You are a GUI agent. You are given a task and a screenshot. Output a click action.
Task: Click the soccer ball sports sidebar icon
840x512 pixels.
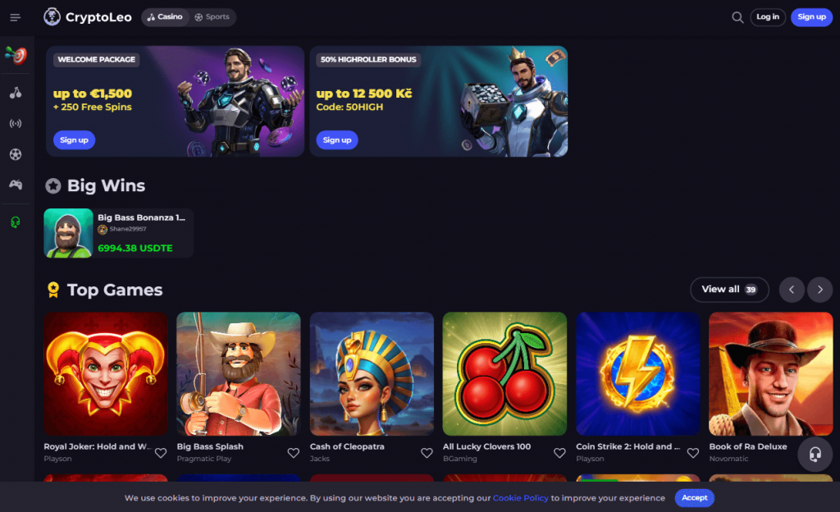16,154
